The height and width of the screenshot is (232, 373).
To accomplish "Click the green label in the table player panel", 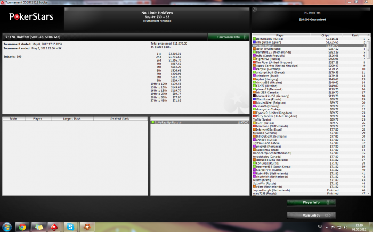I will [153, 122].
